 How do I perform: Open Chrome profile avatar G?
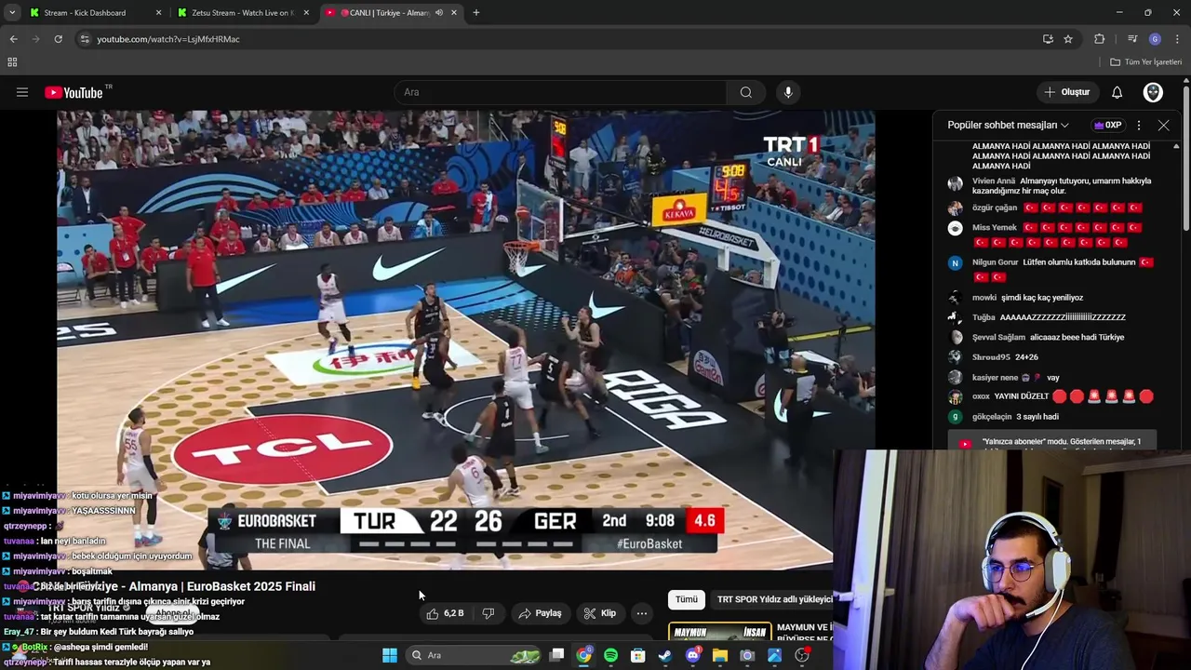(x=1155, y=39)
